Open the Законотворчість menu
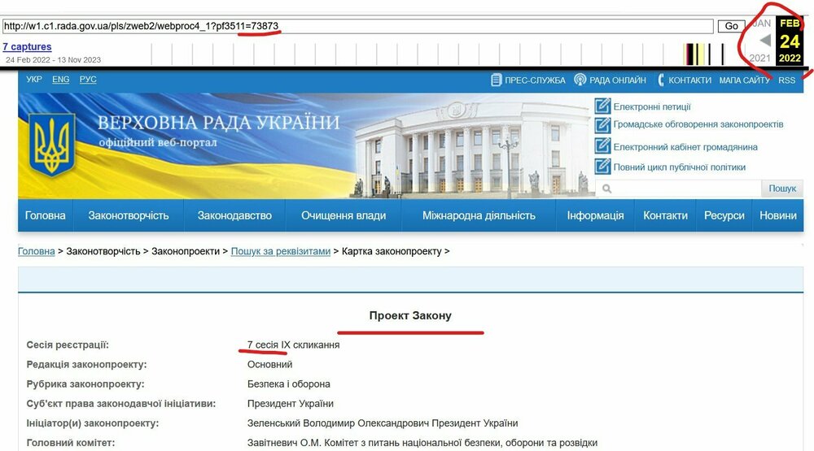The height and width of the screenshot is (451, 814). pos(129,215)
